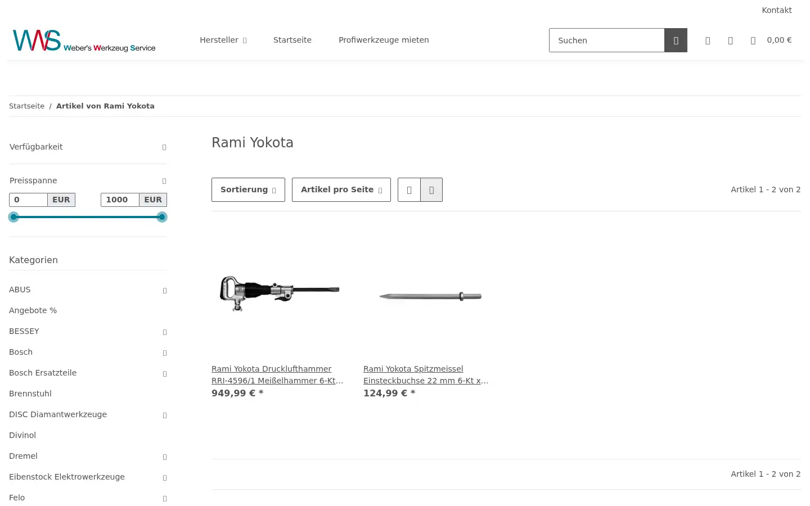
Task: Open the Bosch category link
Action: coord(21,352)
